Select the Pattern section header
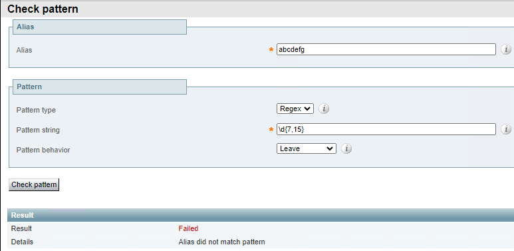This screenshot has height=251, width=514. (x=100, y=87)
